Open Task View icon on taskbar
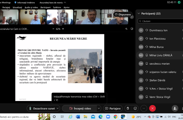The height and width of the screenshot is (120, 183). (x=62, y=117)
